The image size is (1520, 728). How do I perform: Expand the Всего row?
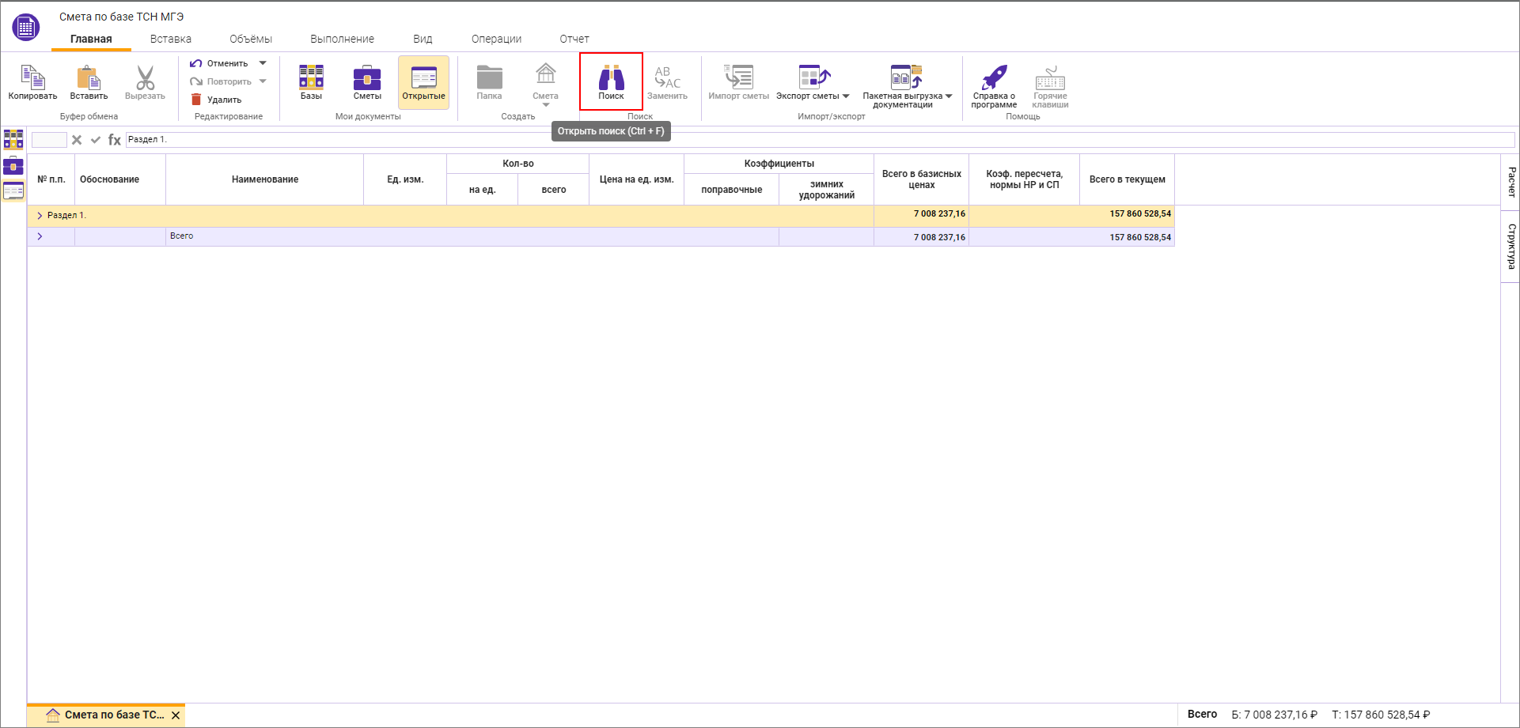click(x=40, y=236)
